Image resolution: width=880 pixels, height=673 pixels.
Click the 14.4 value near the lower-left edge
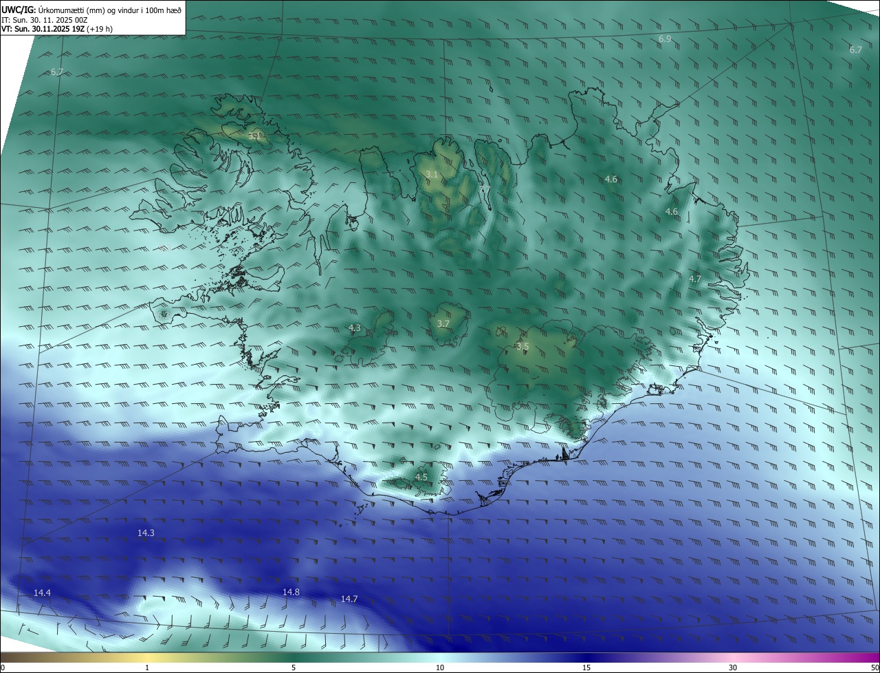pos(42,592)
